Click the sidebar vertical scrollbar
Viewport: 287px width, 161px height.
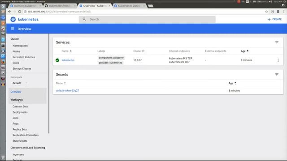tap(48, 84)
